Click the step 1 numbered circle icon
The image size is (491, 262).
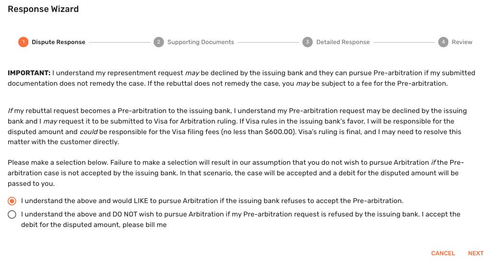(23, 42)
